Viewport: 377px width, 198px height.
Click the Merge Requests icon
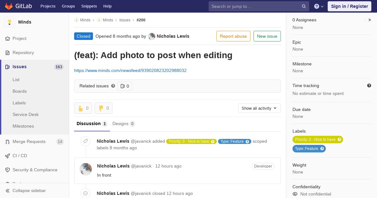(8, 142)
